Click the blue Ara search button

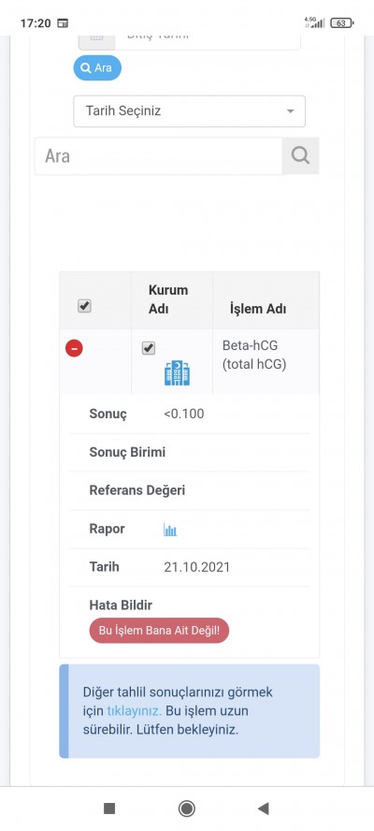click(x=97, y=67)
